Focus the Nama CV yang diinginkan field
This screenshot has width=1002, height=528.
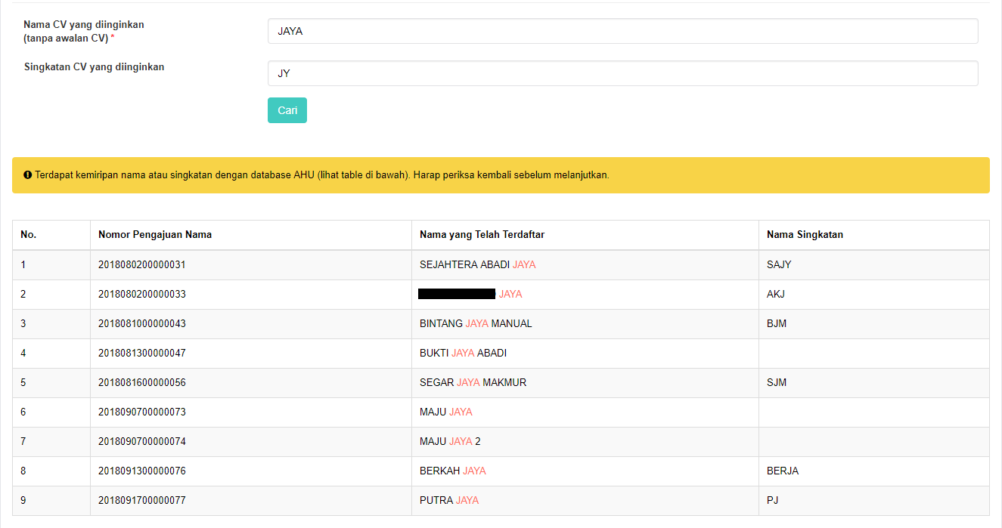622,31
